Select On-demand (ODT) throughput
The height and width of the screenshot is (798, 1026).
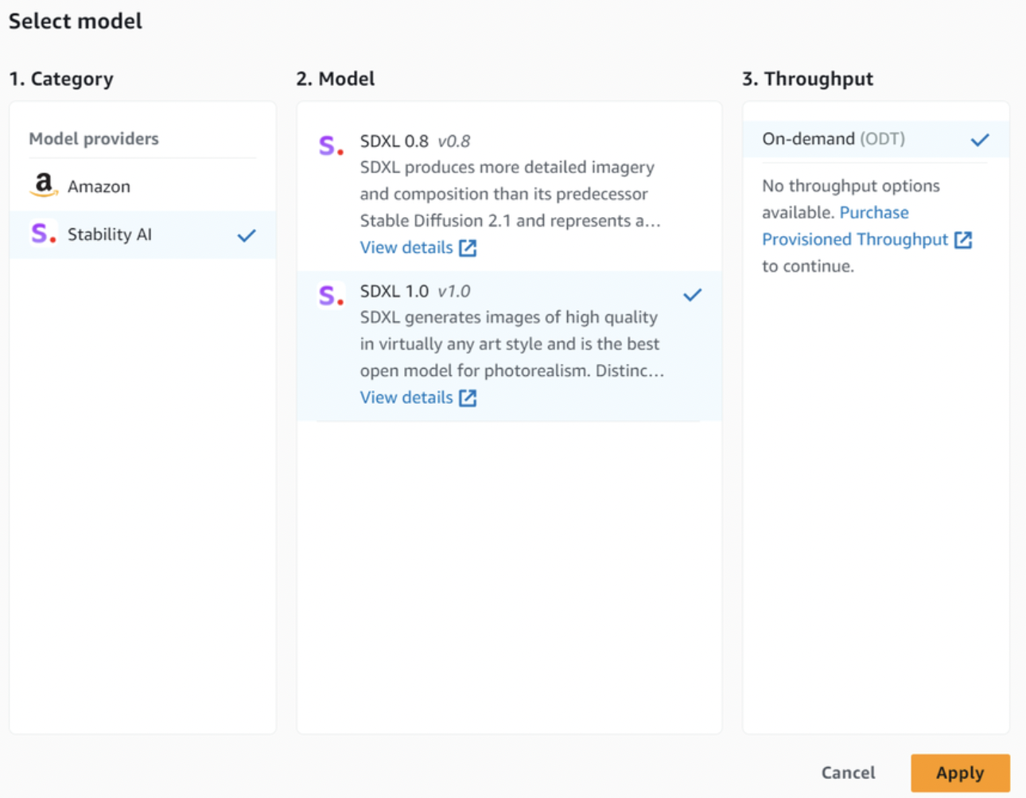(876, 139)
